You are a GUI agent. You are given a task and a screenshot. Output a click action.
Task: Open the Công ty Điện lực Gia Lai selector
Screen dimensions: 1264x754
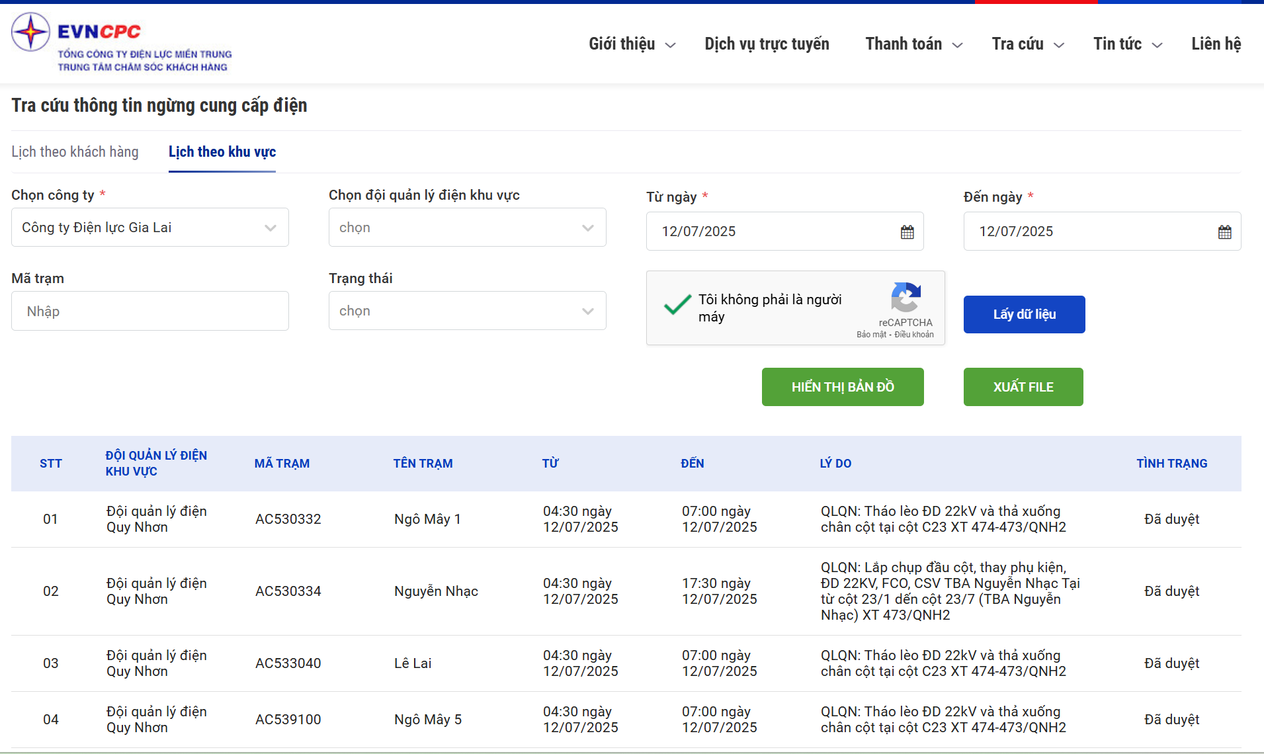[x=149, y=227]
